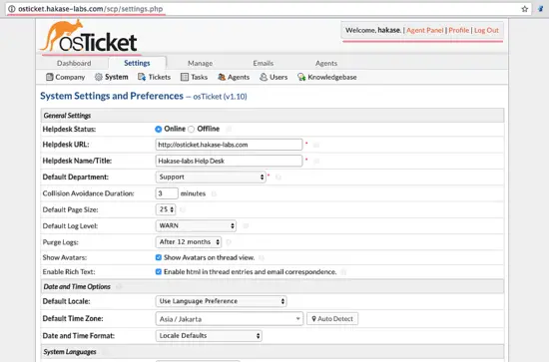Select Online helpdesk status
This screenshot has height=362, width=549.
click(x=159, y=129)
